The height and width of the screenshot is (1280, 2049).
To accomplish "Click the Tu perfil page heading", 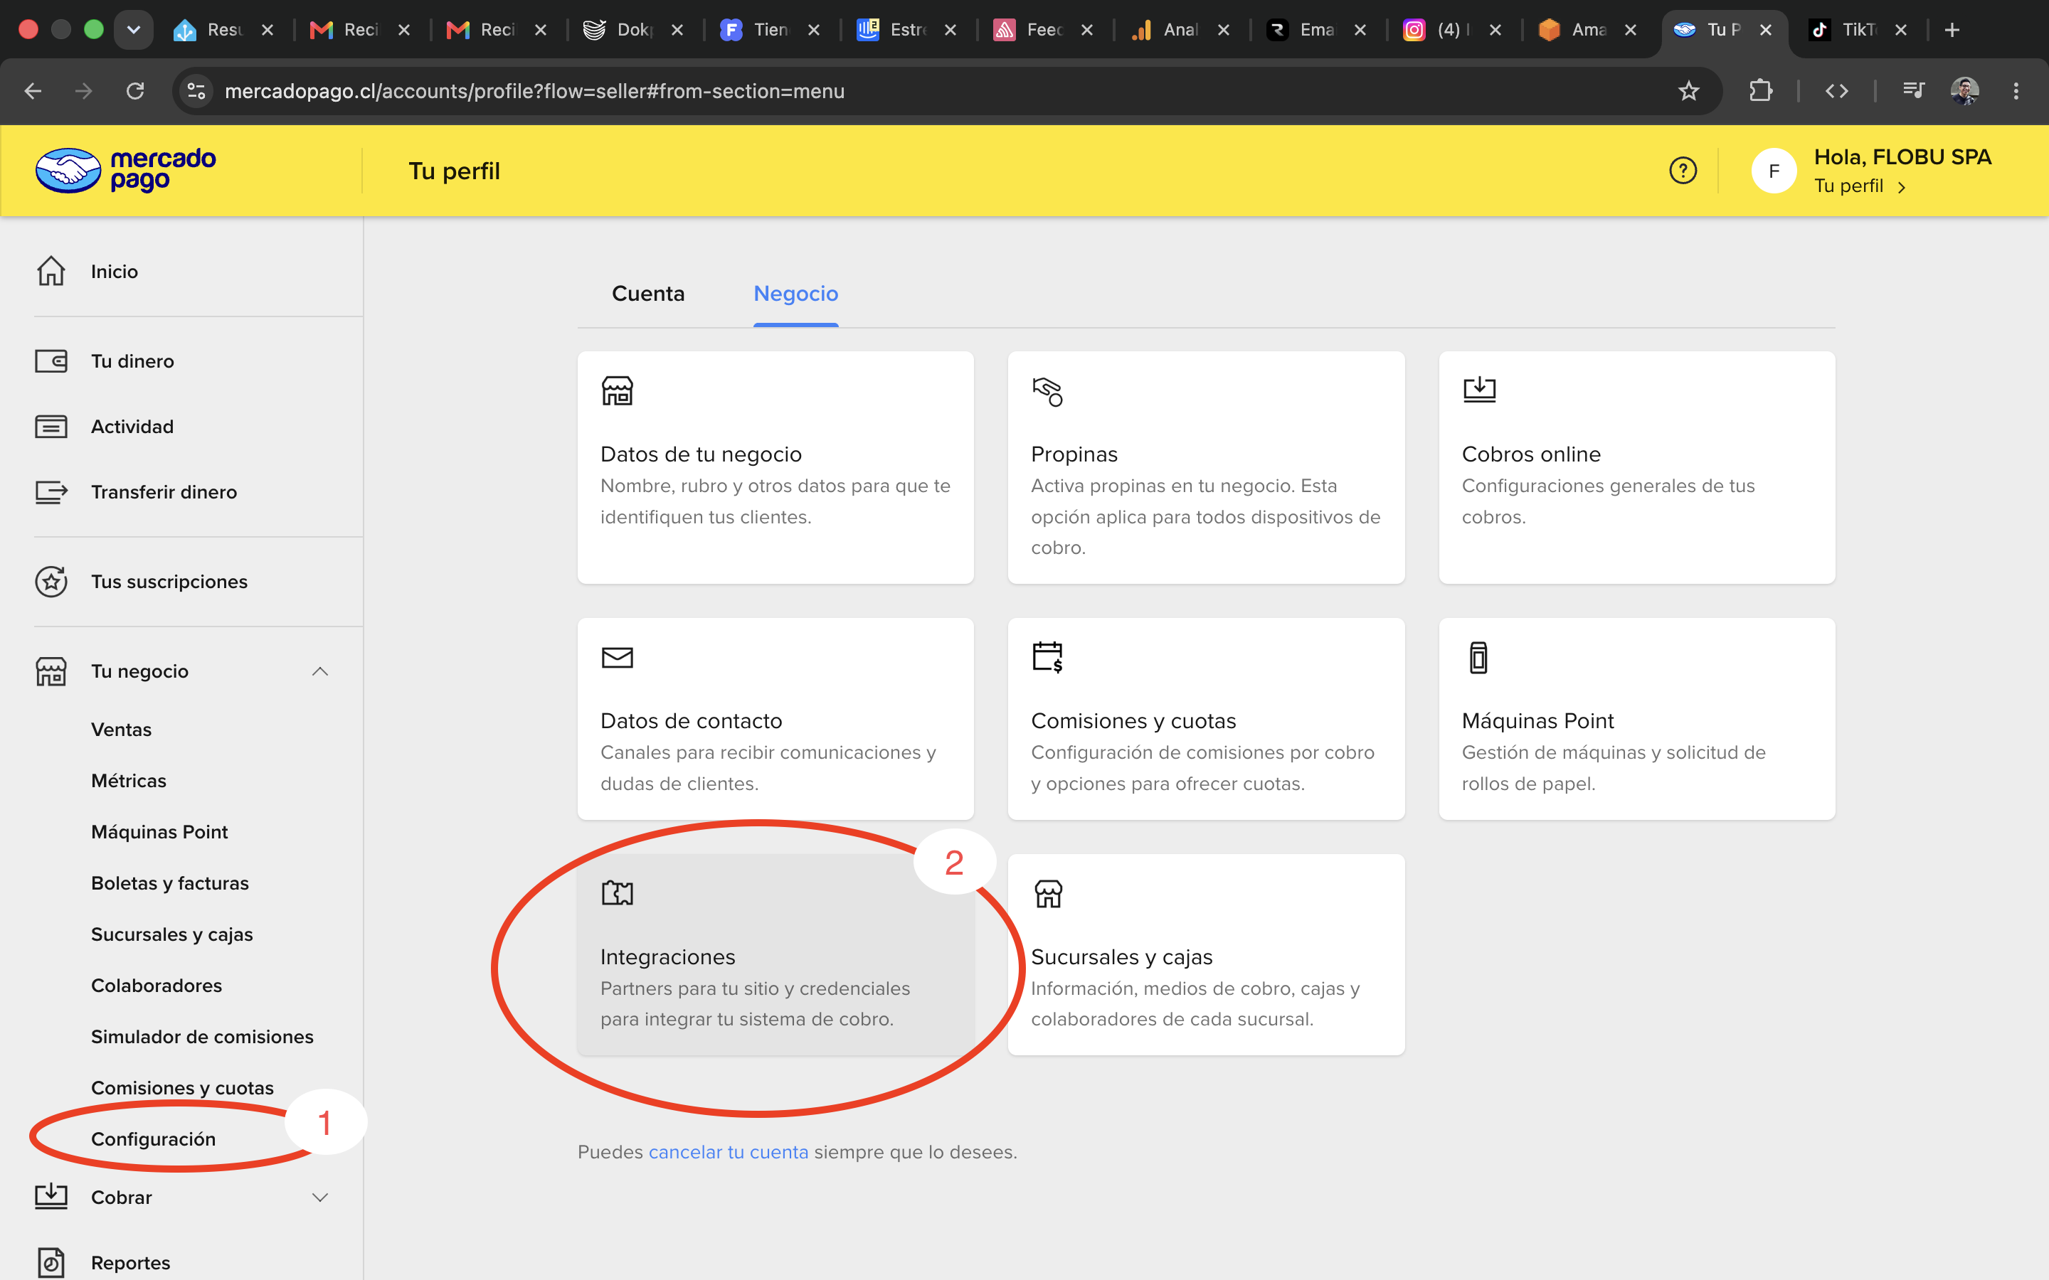I will pos(454,171).
